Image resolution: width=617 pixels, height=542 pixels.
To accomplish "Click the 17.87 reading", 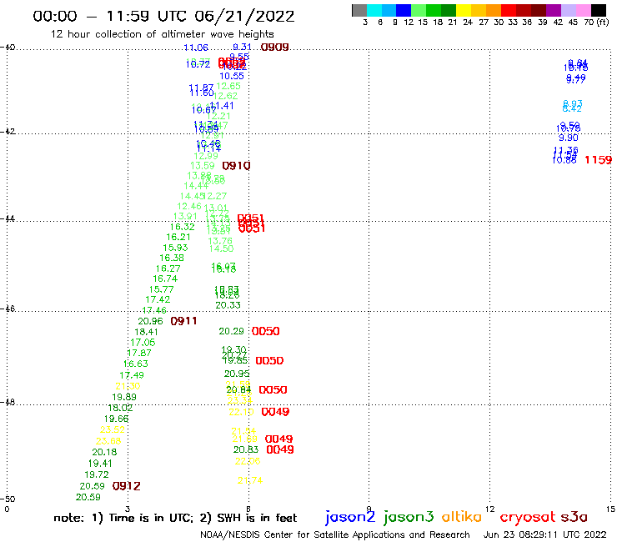I will tap(139, 353).
